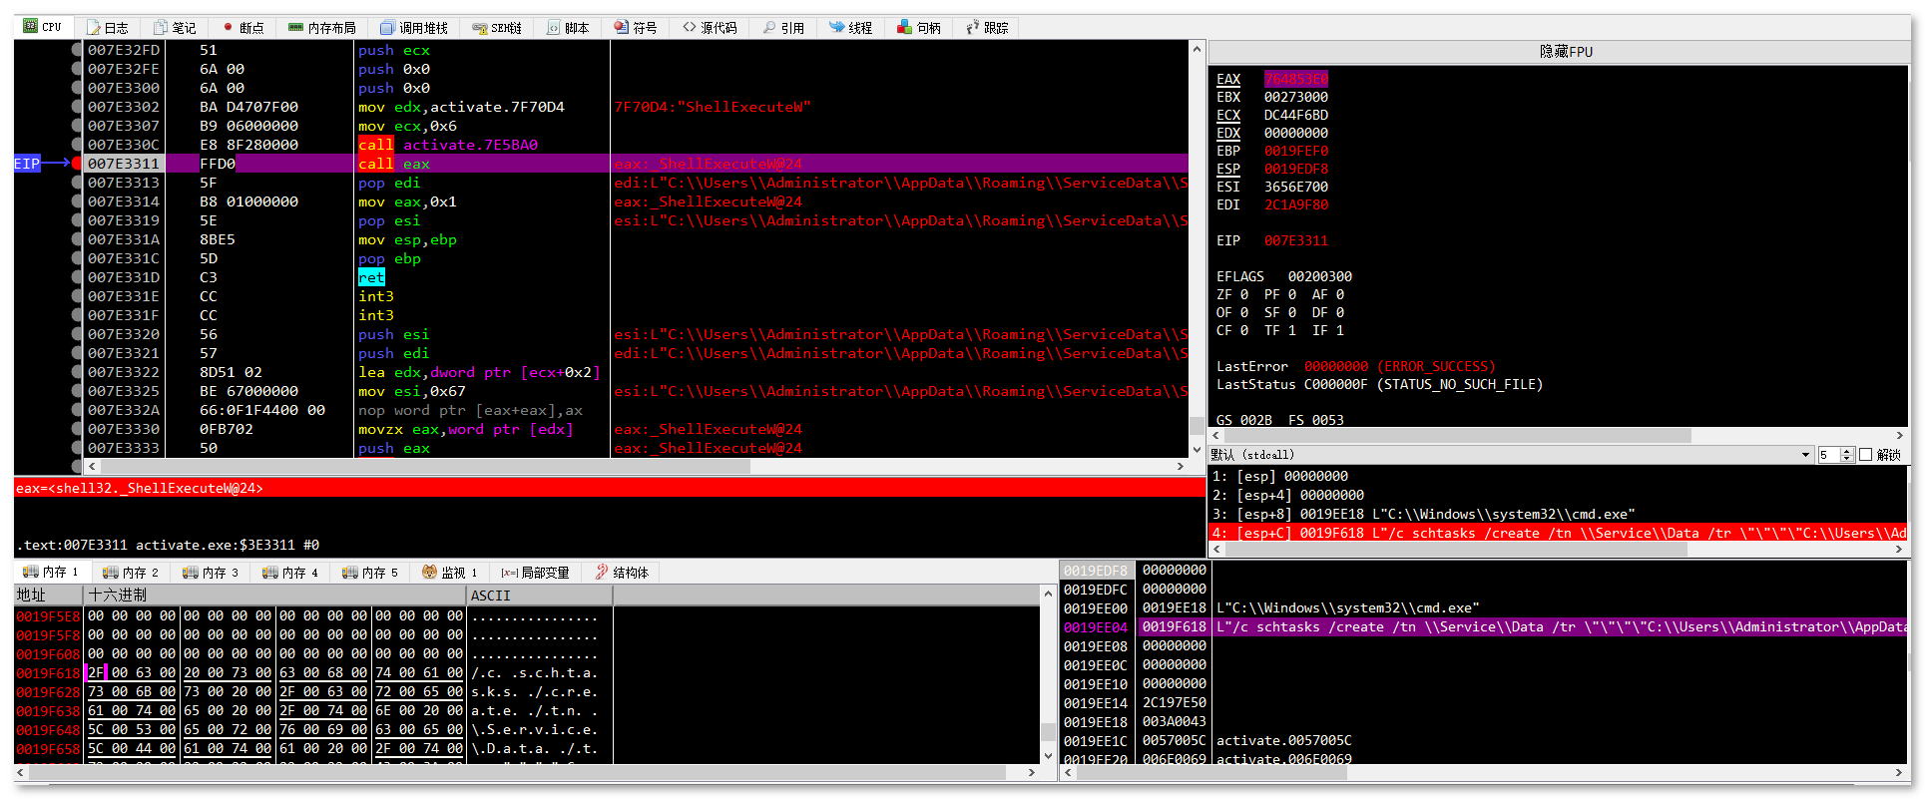This screenshot has height=799, width=1925.
Task: Open the SEH链 tab icon
Action: coord(479,28)
